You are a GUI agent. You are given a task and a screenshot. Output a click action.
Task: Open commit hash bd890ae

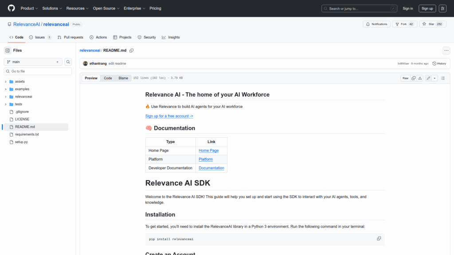(x=403, y=64)
